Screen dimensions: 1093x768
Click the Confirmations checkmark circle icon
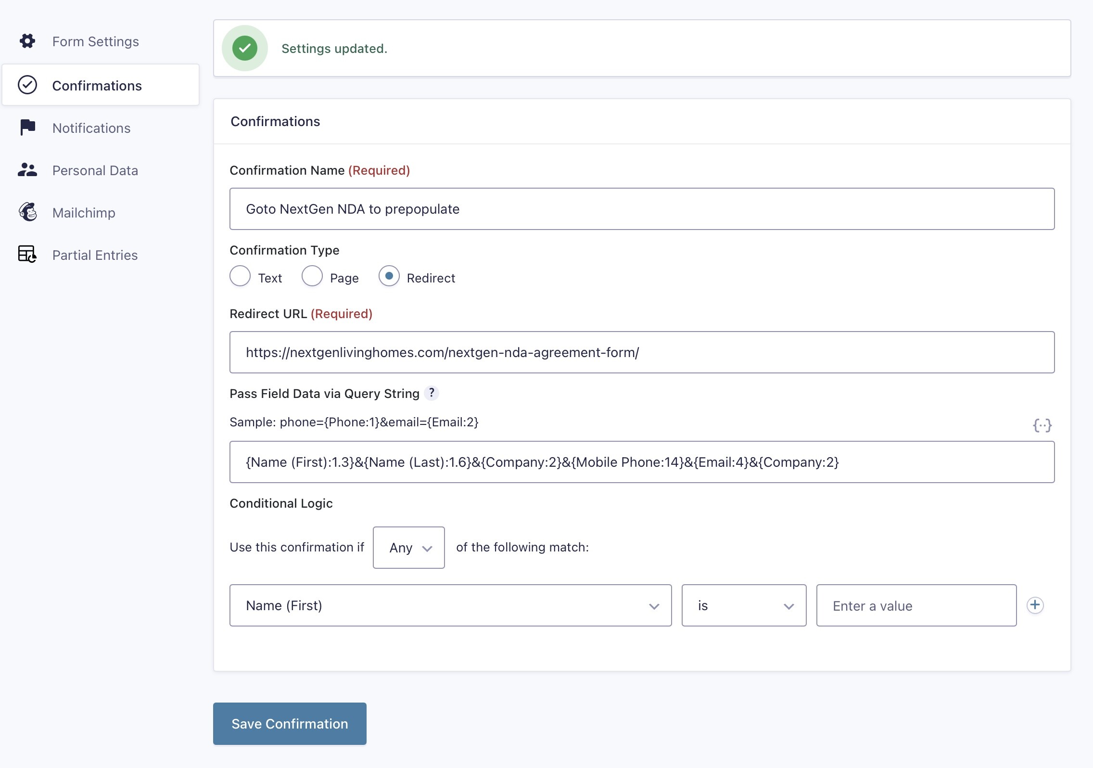click(x=27, y=85)
